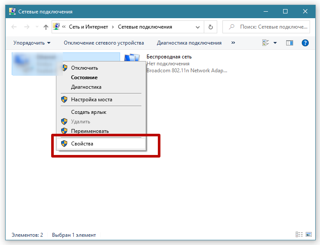
Task: Open the view options dropdown arrow
Action: click(275, 43)
